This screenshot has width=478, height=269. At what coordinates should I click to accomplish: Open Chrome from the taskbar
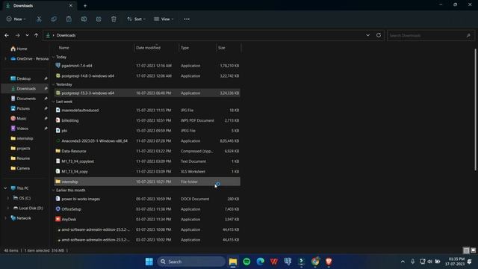pos(315,262)
